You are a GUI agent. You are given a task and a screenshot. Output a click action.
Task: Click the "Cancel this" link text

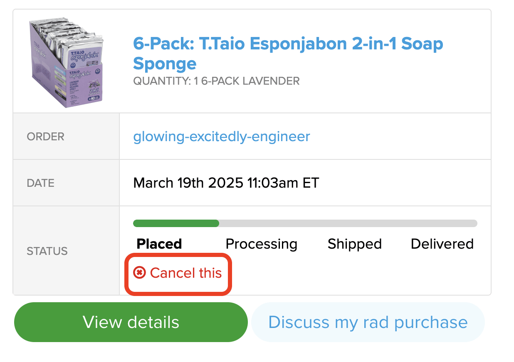(x=186, y=273)
